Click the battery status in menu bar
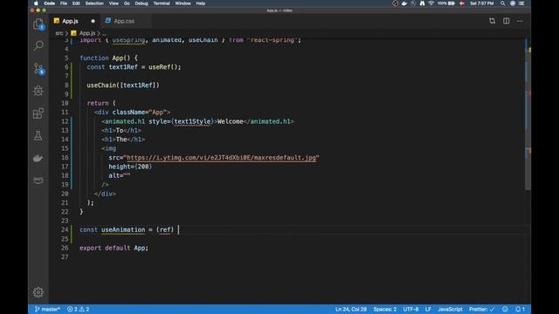Viewport: 559px width, 314px height. [x=446, y=3]
